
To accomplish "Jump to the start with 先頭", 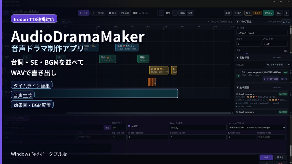I will (x=125, y=13).
